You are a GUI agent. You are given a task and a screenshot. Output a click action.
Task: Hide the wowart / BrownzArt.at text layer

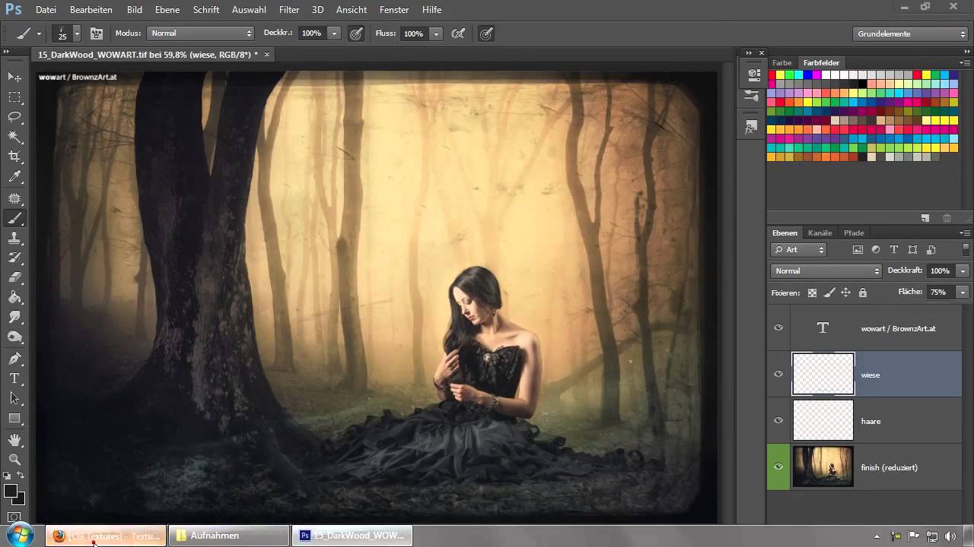778,327
